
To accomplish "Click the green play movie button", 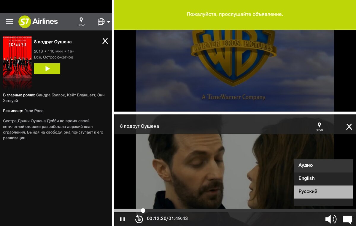I will click(47, 69).
